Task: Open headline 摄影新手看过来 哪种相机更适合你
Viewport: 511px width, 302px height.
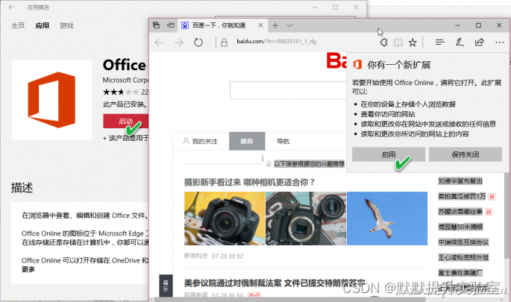Action: tap(249, 182)
